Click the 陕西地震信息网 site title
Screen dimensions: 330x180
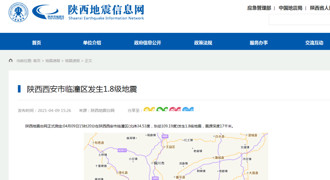106,10
